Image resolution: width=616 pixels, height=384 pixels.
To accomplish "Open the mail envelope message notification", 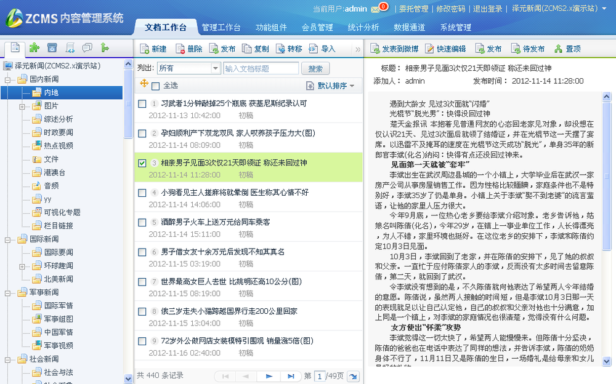I will 375,9.
